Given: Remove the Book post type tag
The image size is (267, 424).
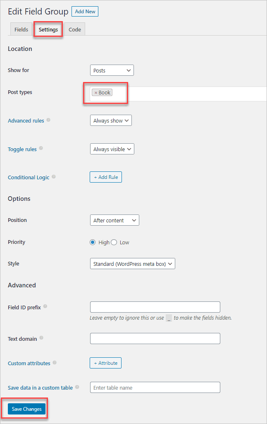Looking at the screenshot, I should [x=96, y=93].
